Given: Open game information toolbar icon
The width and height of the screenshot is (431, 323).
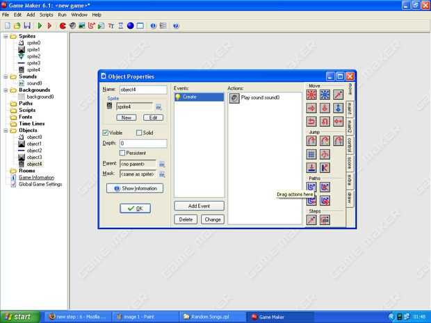Looking at the screenshot, I should (153, 26).
